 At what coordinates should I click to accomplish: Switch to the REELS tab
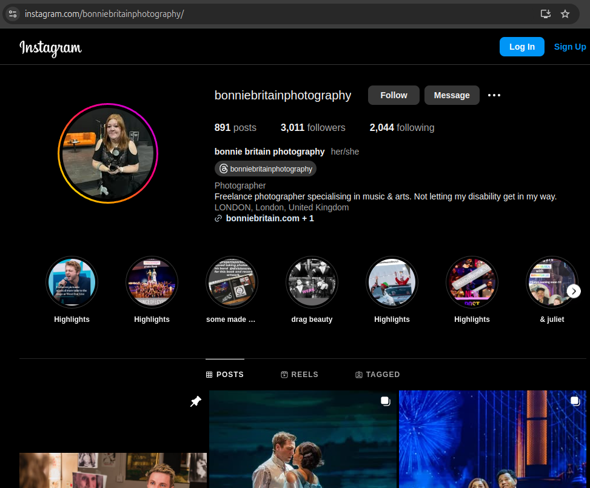300,375
